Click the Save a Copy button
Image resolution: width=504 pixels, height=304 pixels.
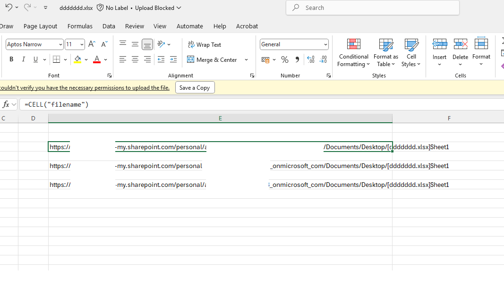[195, 87]
